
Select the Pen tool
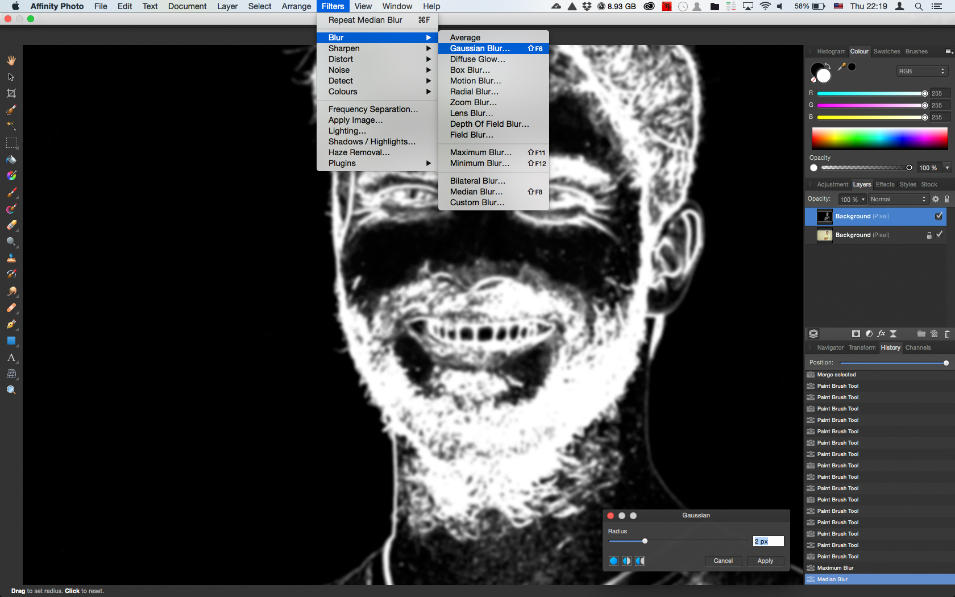(x=11, y=325)
